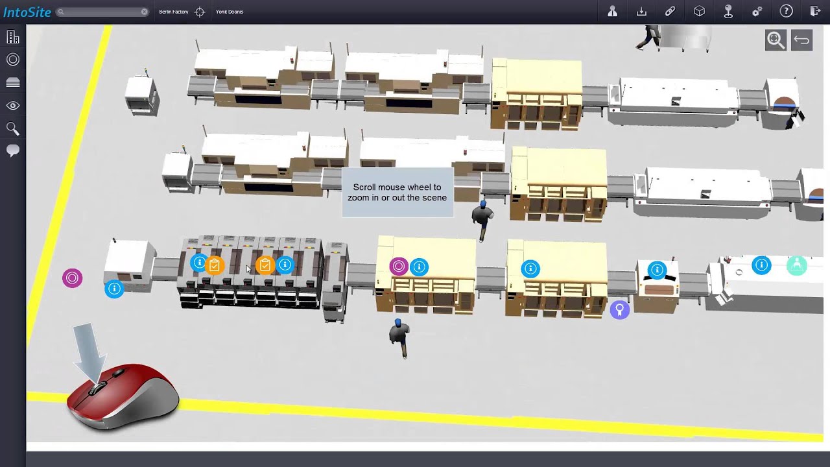Open info marker on small white loader machine
The width and height of the screenshot is (830, 467).
pos(114,289)
